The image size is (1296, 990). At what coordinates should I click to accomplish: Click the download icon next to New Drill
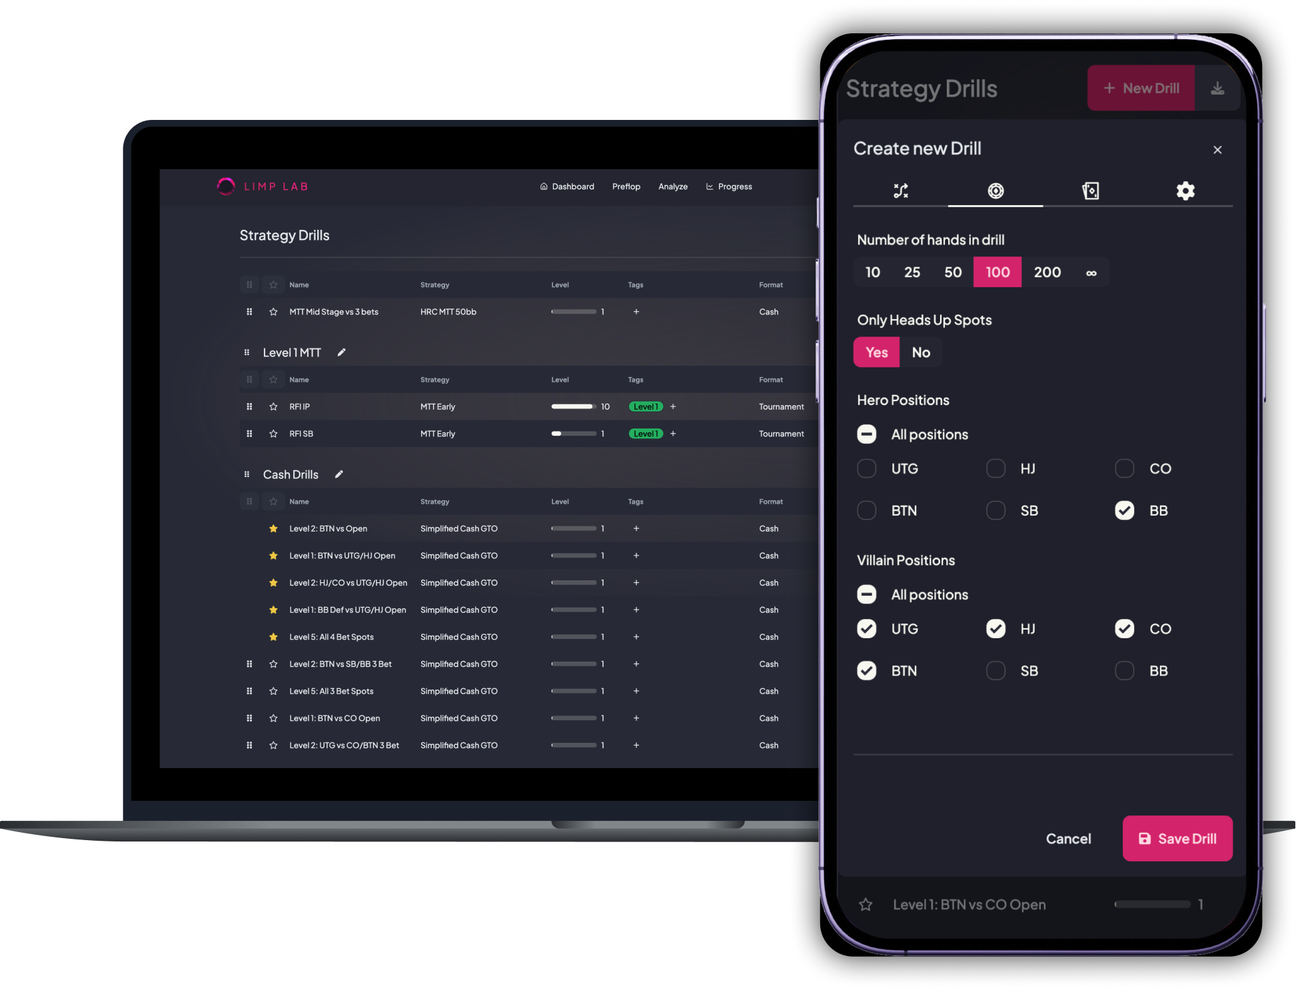(x=1212, y=89)
